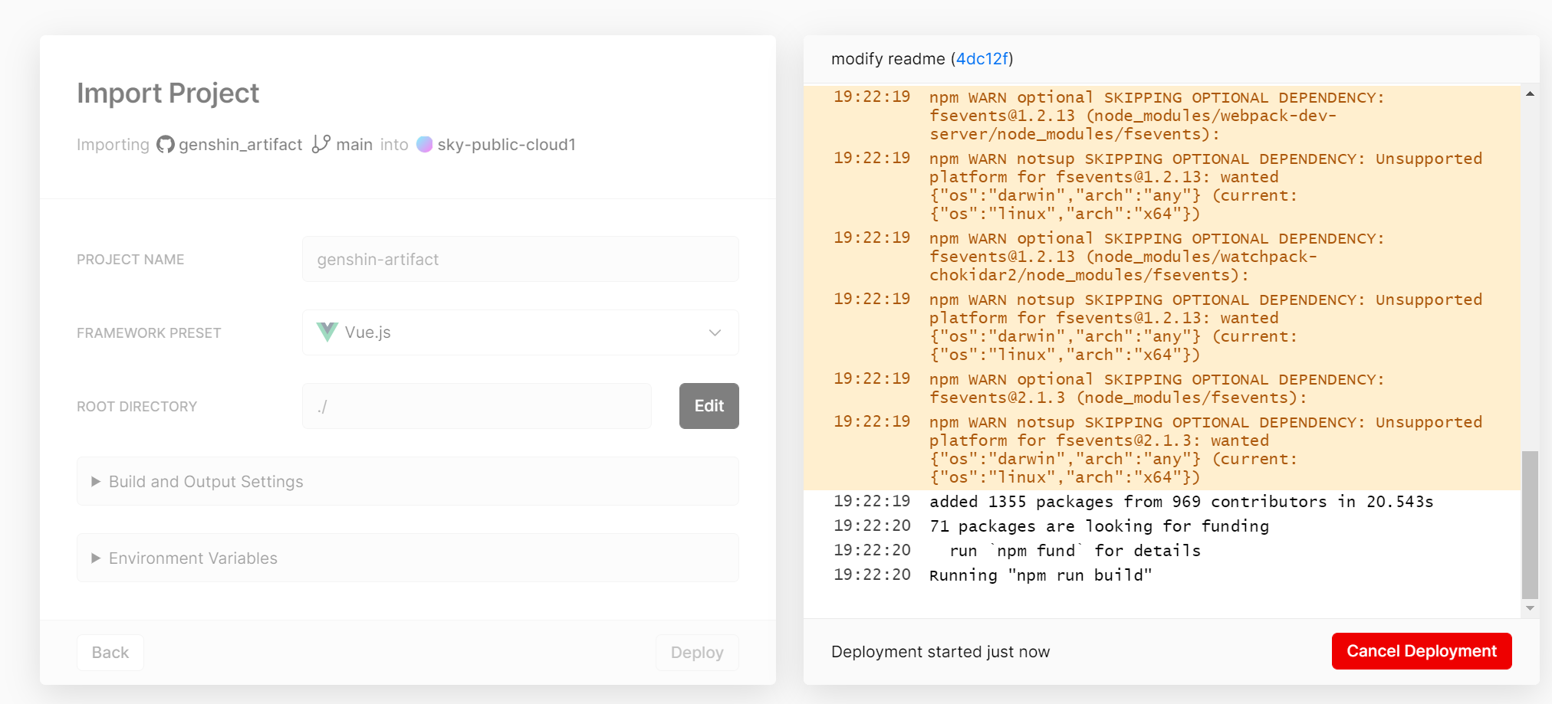Click the scroll up arrow in log panel
Screen dimensions: 1552x704
point(1530,93)
